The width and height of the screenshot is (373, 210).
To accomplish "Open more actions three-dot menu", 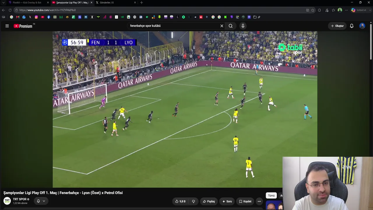I will 259,201.
